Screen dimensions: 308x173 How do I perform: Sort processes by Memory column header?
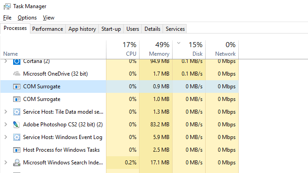156,49
